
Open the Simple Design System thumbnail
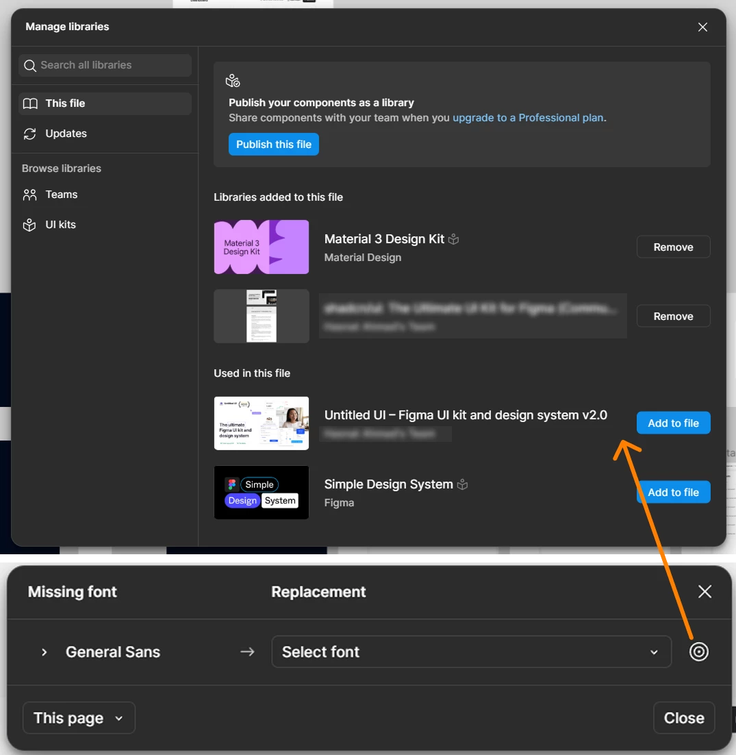(x=262, y=492)
